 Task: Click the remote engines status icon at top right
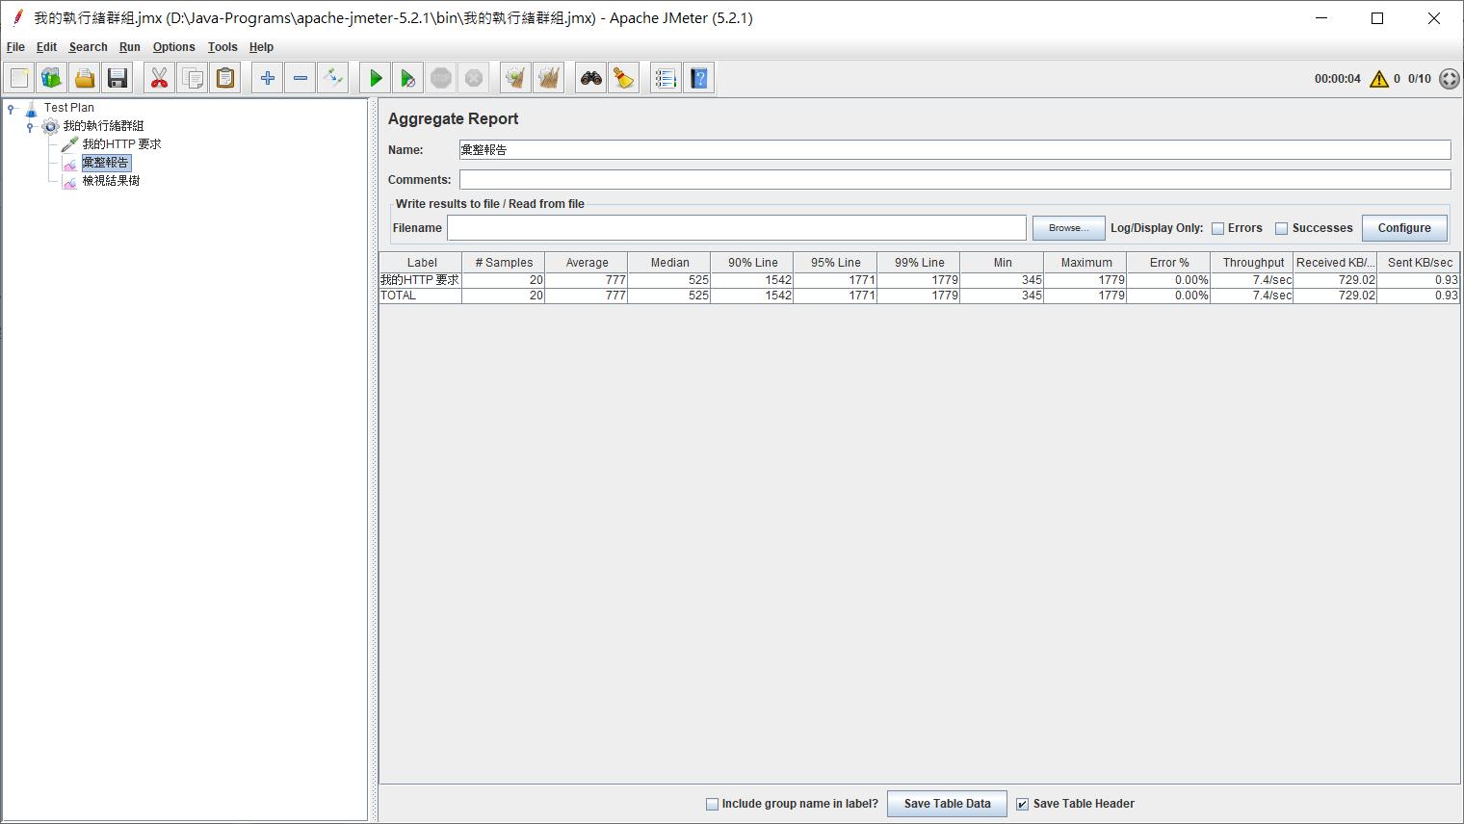(1449, 79)
